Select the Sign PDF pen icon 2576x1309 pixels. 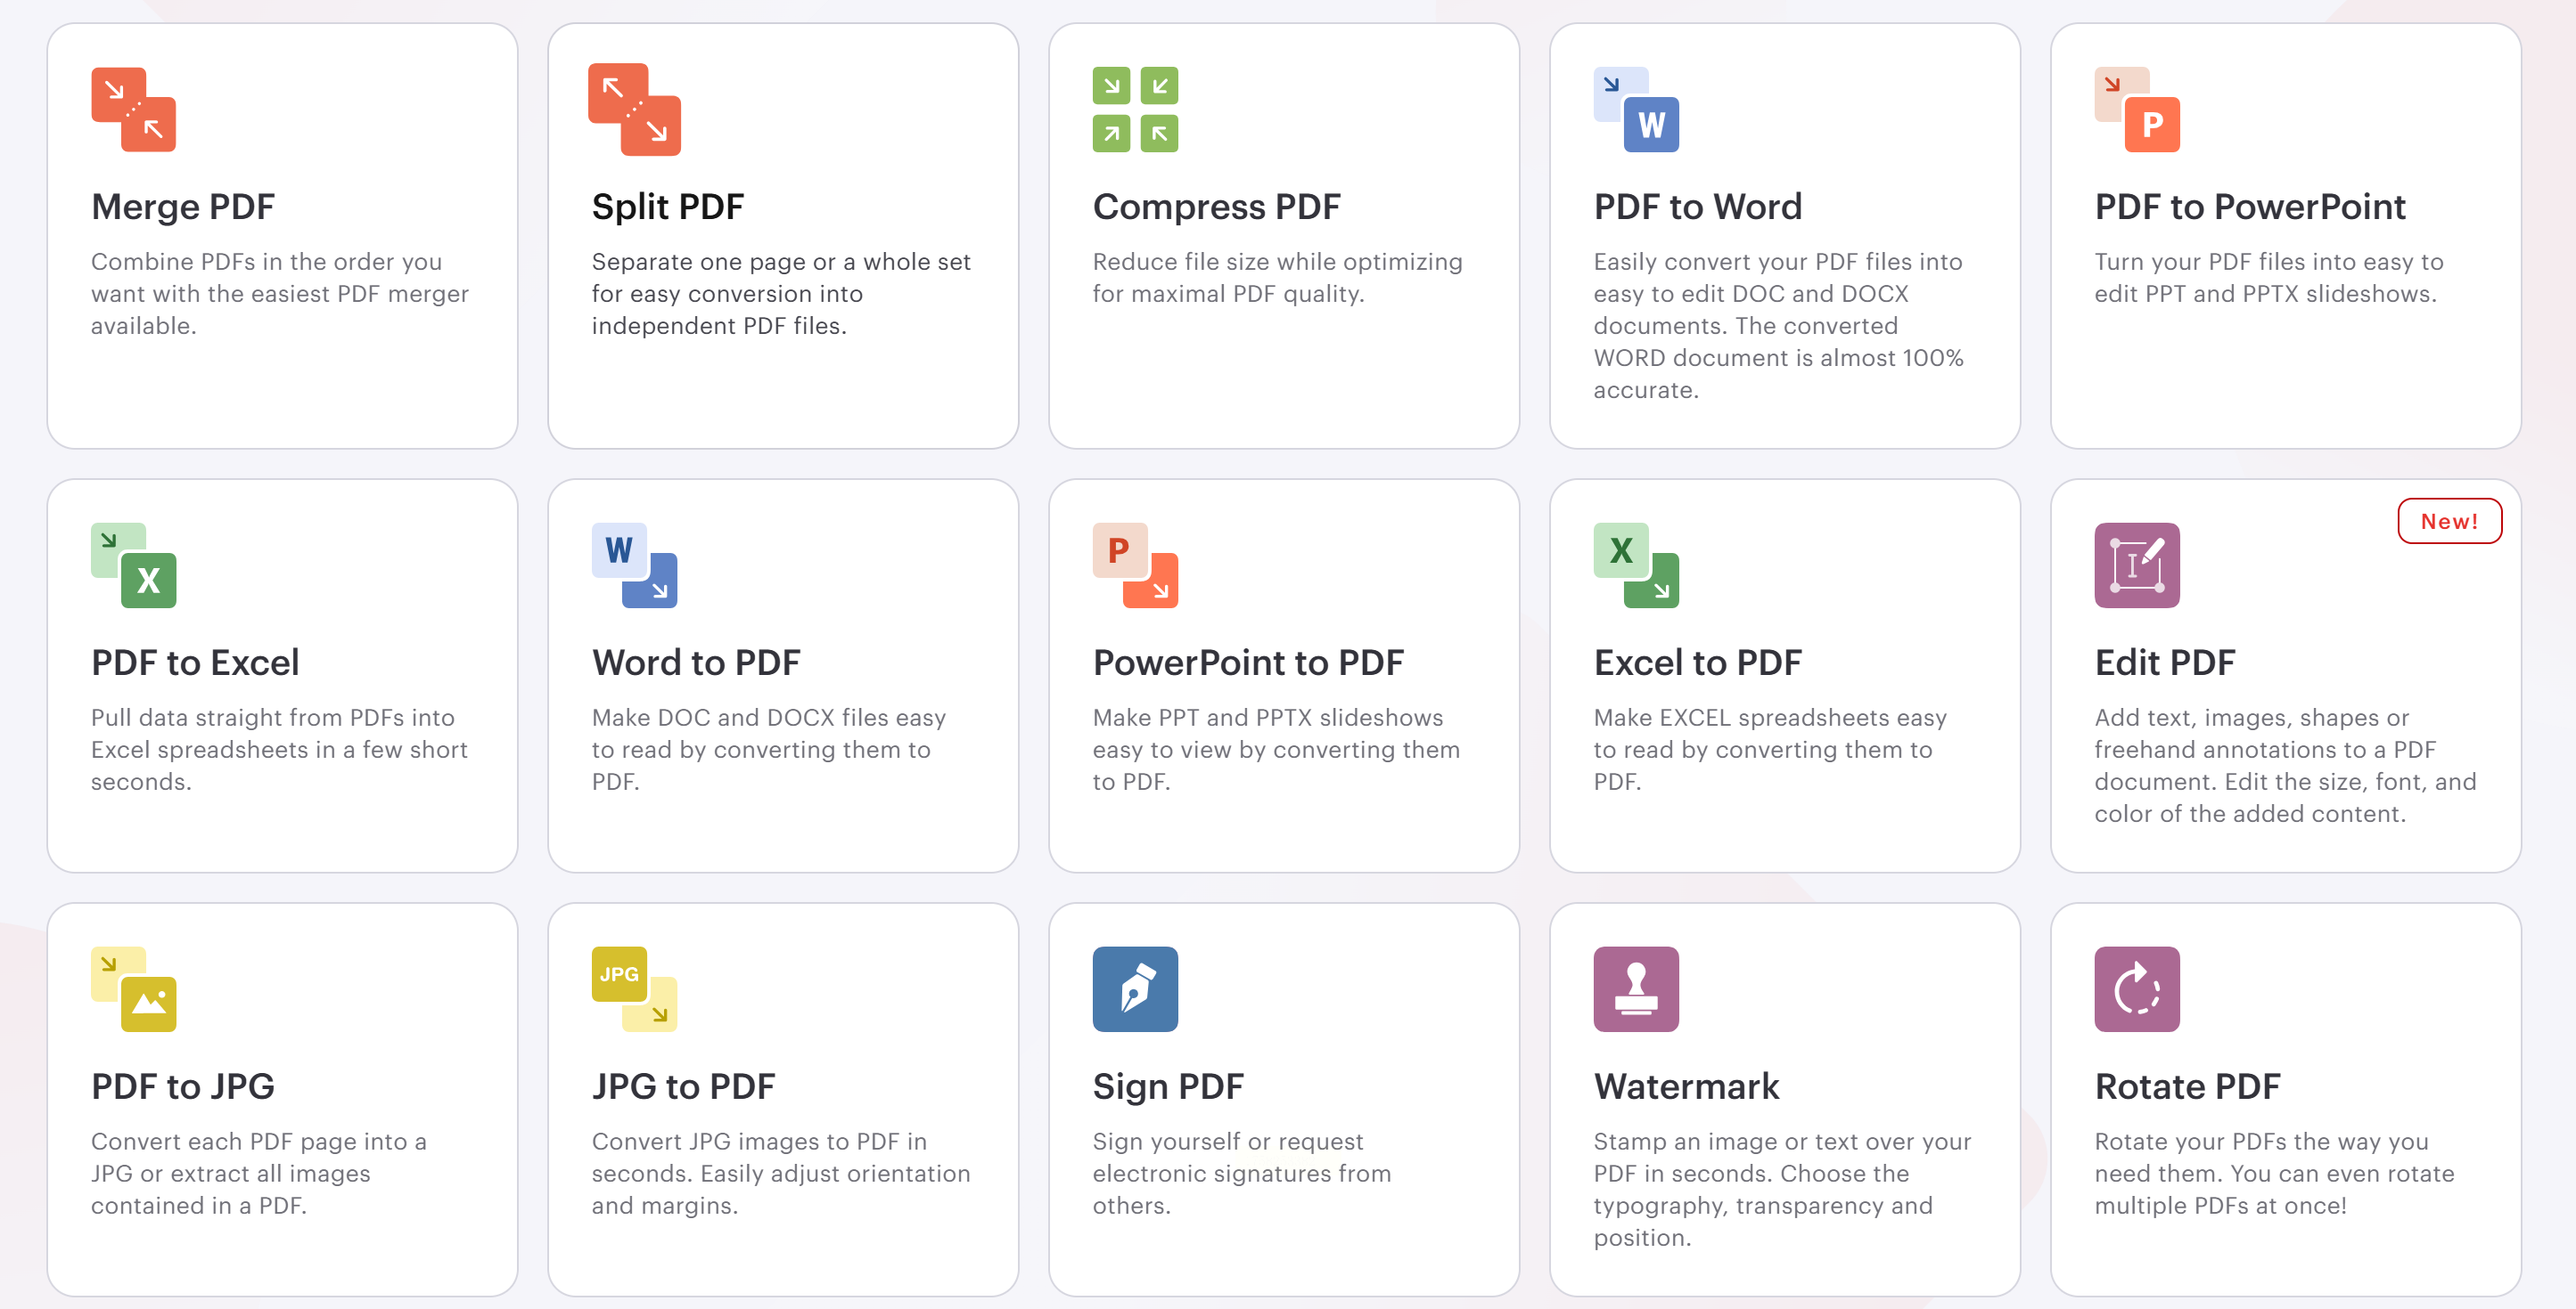[1135, 989]
